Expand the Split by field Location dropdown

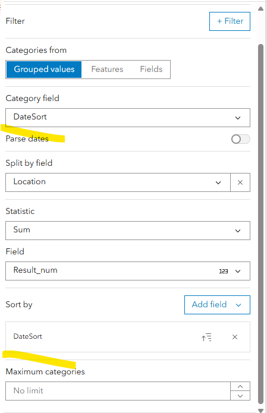[x=118, y=182]
